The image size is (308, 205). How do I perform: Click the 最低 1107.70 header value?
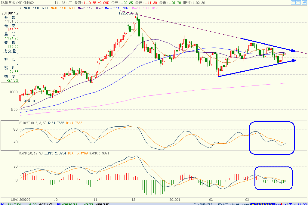click(x=170, y=3)
